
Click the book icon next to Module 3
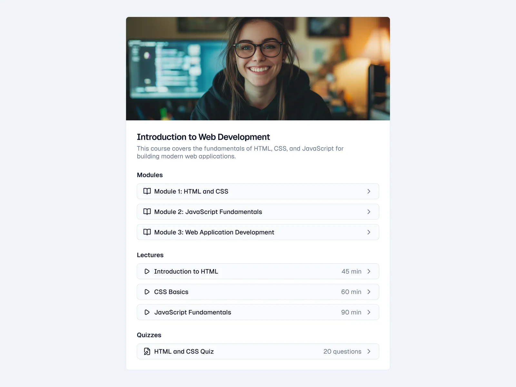tap(147, 232)
